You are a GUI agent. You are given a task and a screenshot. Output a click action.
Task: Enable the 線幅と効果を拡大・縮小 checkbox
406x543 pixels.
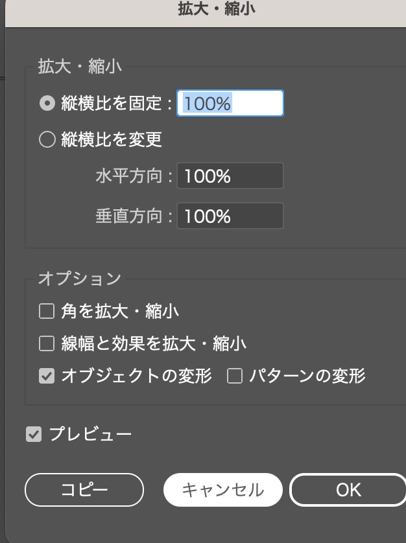(47, 343)
